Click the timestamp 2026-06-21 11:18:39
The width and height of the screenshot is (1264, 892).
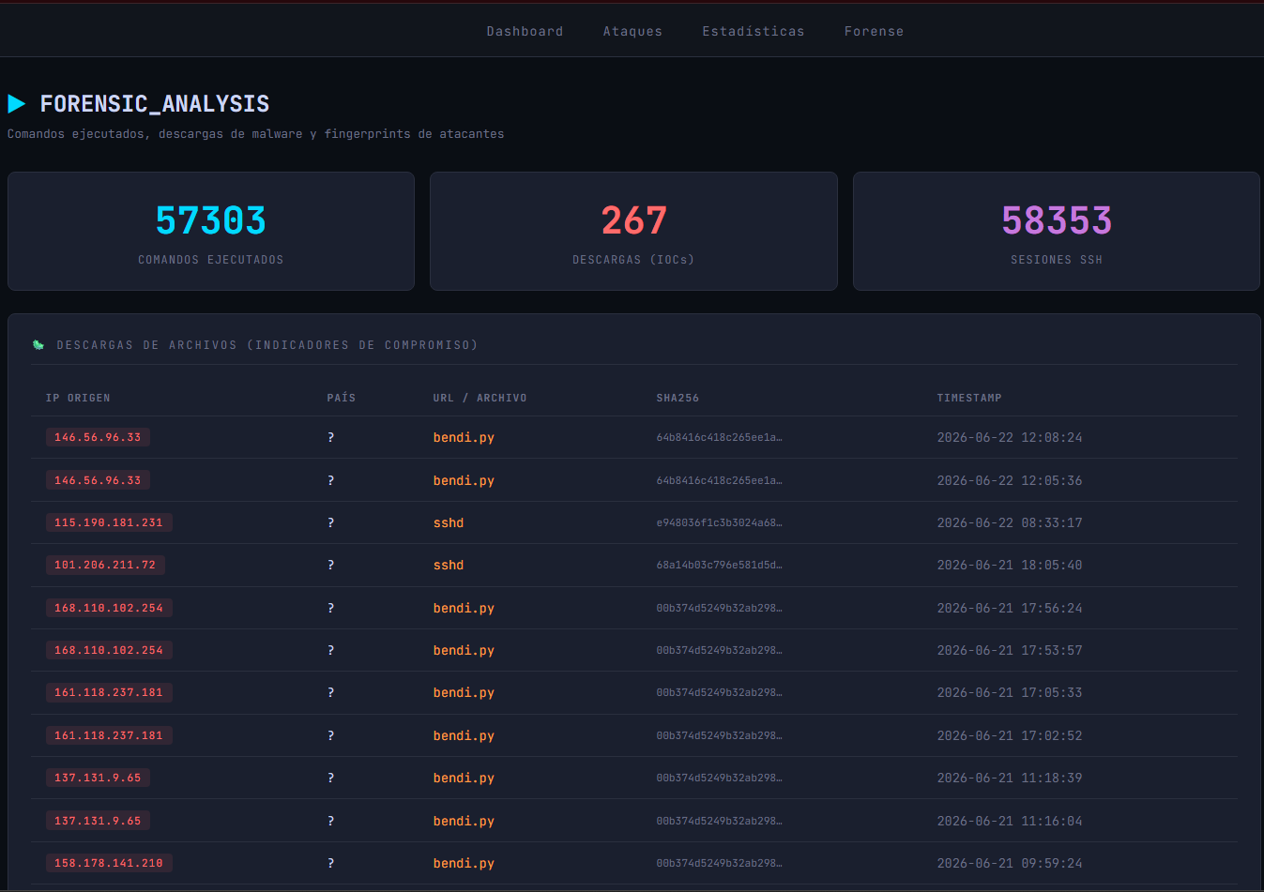tap(1010, 778)
